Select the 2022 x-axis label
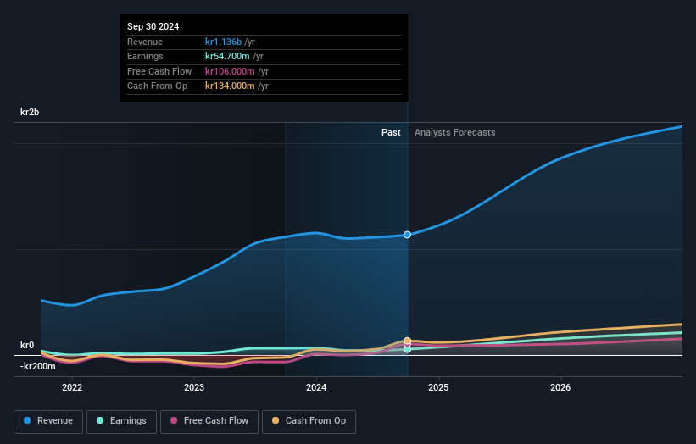The image size is (696, 444). point(72,387)
